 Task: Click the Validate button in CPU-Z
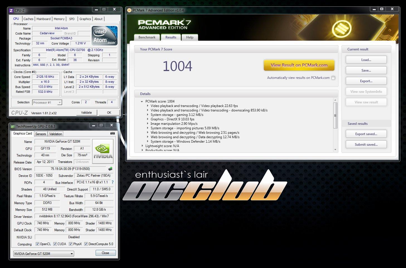pyautogui.click(x=86, y=113)
